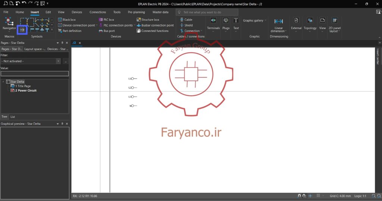Open the Graphic gallery dropdown
Viewport: 382px width, 201px height.
coord(254,21)
